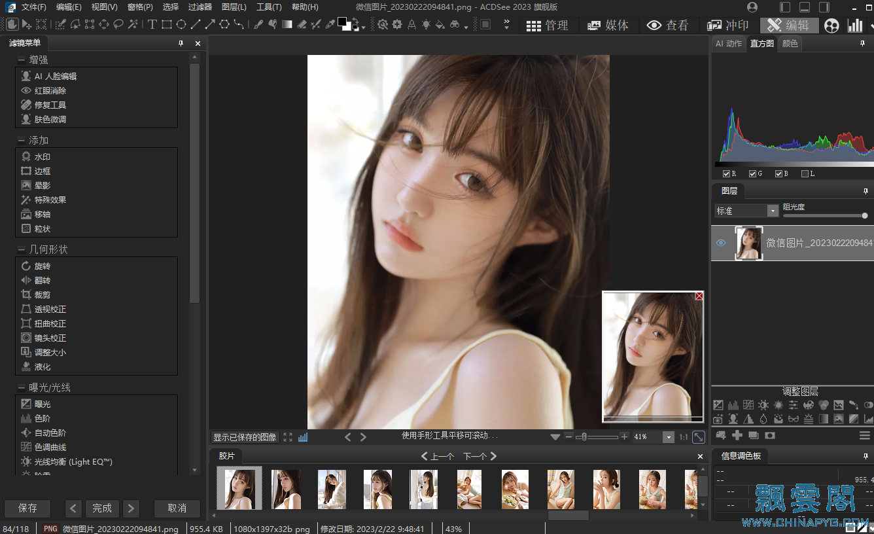The image size is (874, 534).
Task: Go to 下一个 image in filmstrip
Action: point(480,456)
